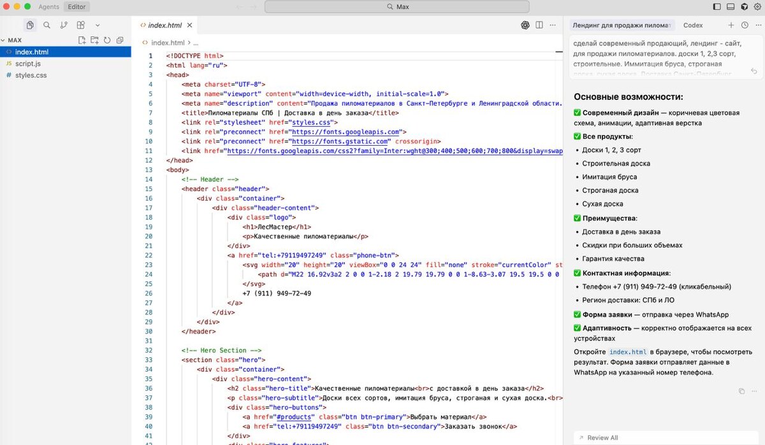Image resolution: width=765 pixels, height=445 pixels.
Task: Show chat history clock
Action: (x=745, y=25)
